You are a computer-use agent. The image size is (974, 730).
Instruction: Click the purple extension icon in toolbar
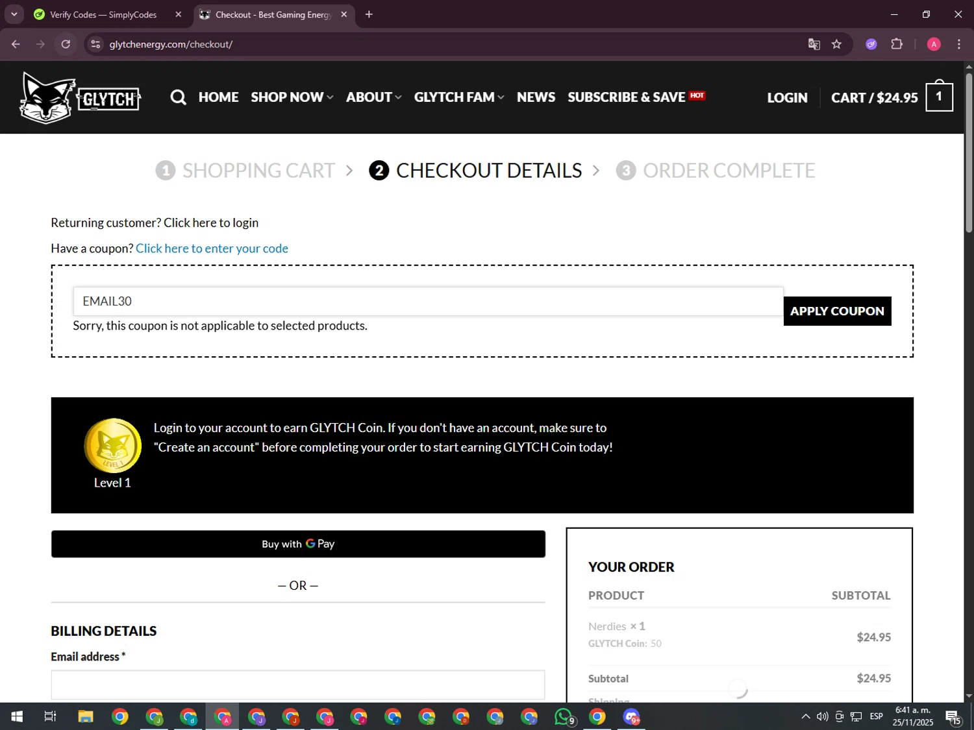pos(871,44)
